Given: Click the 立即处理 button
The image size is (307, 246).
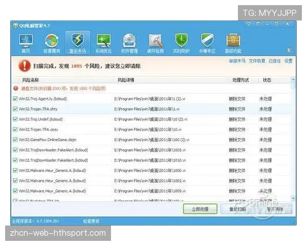Looking at the screenshot, I should click(200, 209).
